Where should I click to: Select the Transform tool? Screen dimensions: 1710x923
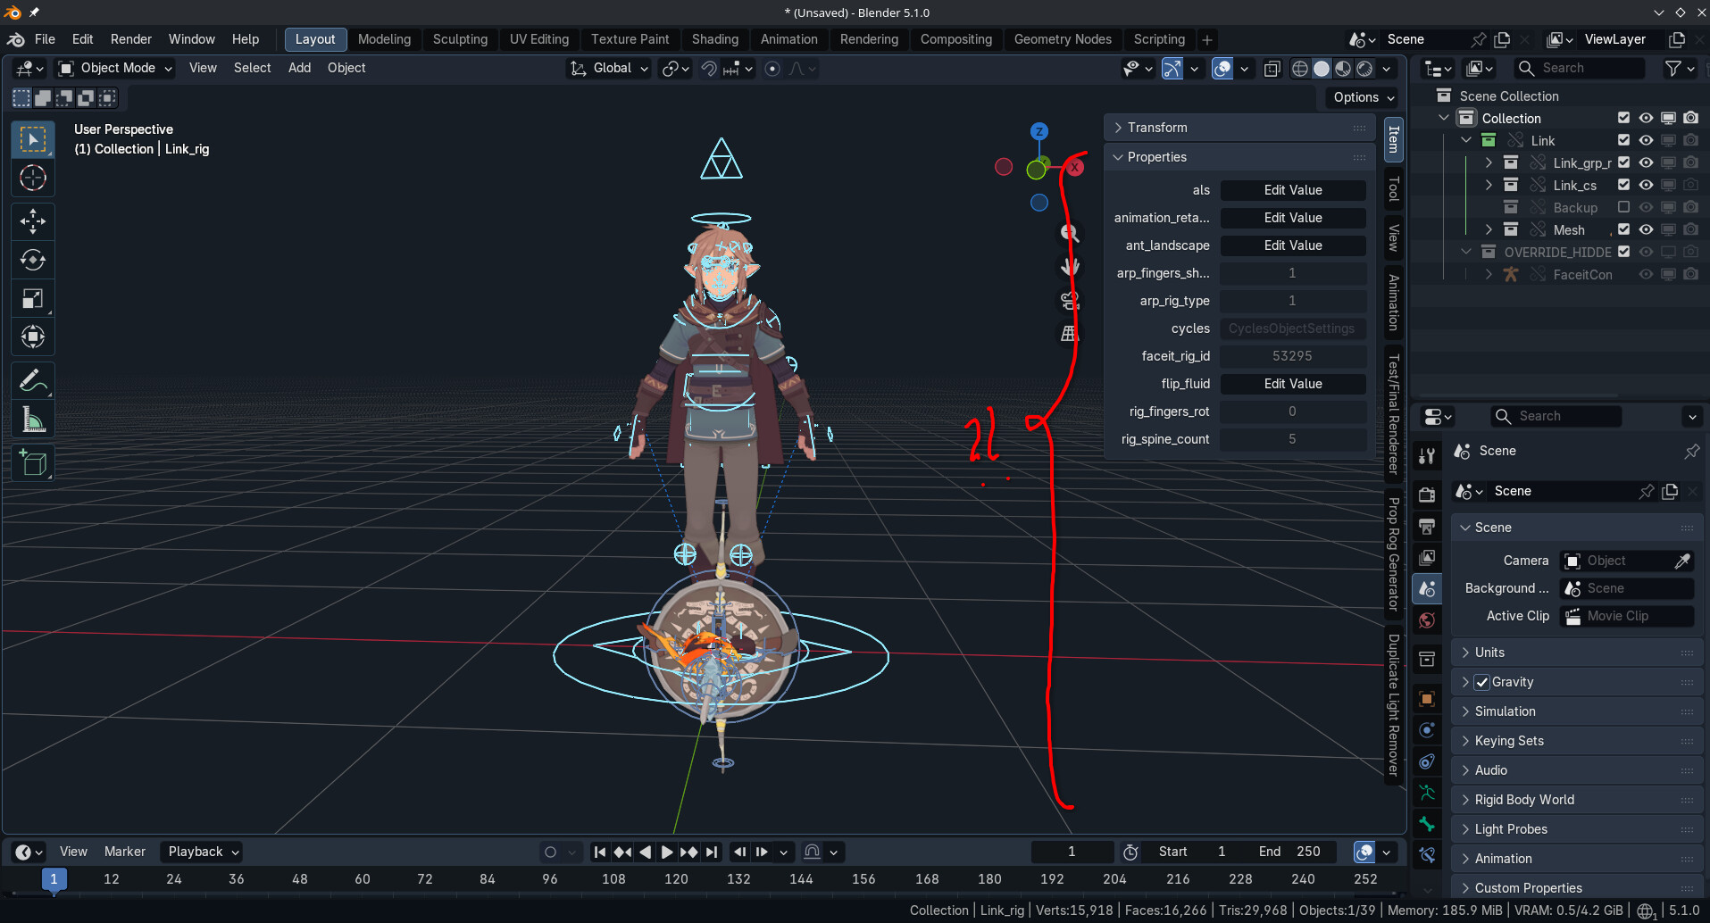(x=33, y=337)
